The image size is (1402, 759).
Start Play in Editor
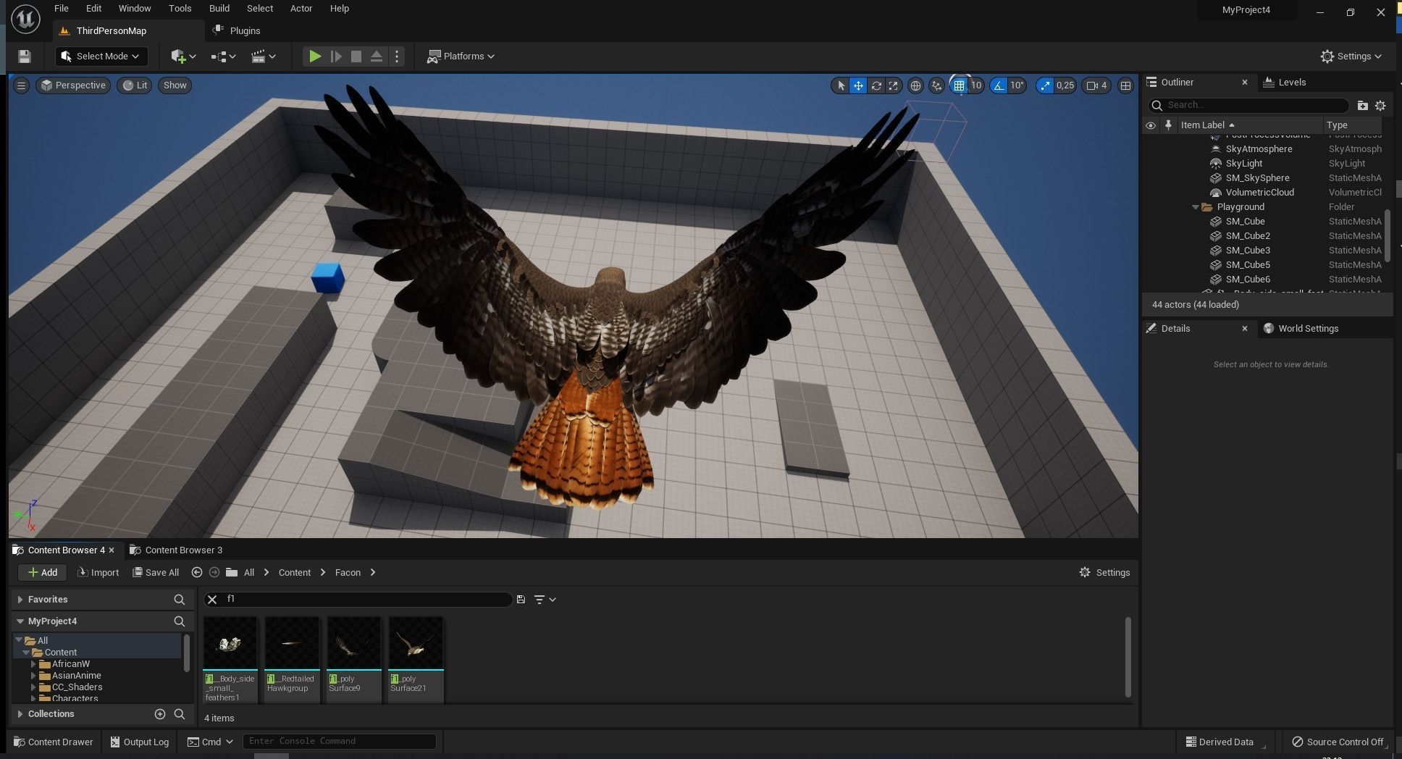click(315, 56)
